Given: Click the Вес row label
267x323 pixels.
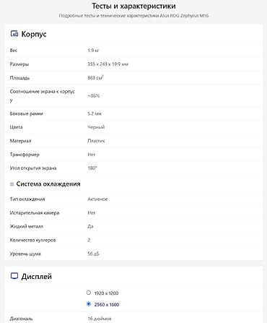Looking at the screenshot, I should click(14, 51).
